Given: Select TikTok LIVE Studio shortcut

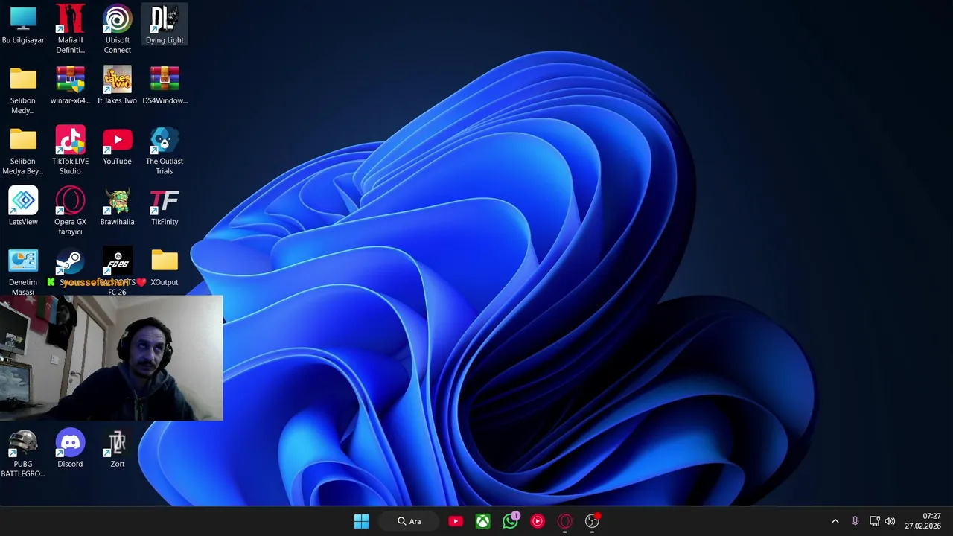Looking at the screenshot, I should 70,150.
